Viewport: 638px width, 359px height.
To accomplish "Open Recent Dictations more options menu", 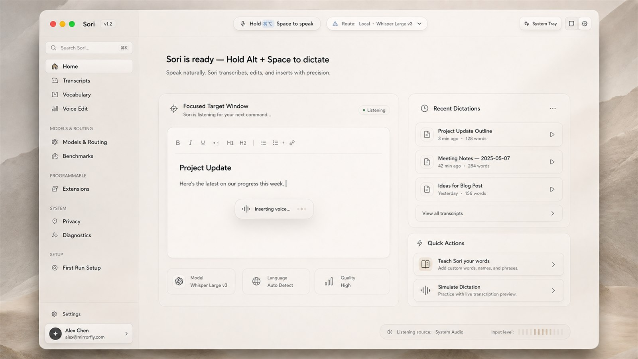I will pyautogui.click(x=553, y=108).
